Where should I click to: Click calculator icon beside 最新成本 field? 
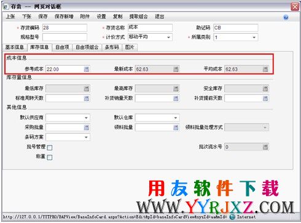pyautogui.click(x=176, y=69)
